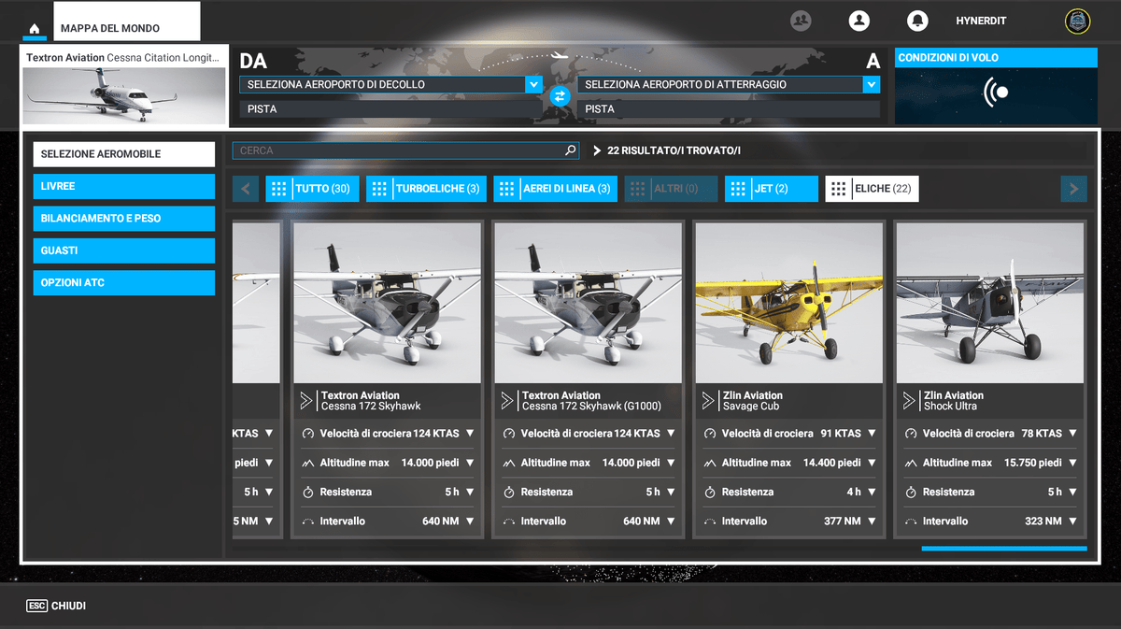The height and width of the screenshot is (629, 1121).
Task: Click the grid icon on Turboeliche filter
Action: [x=378, y=189]
